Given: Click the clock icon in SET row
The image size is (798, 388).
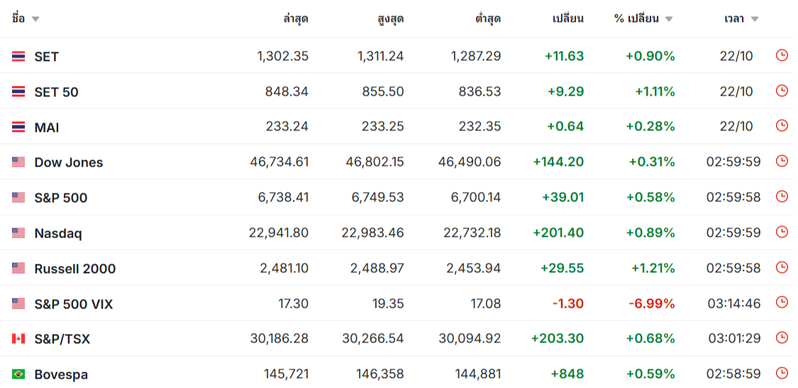Looking at the screenshot, I should click(781, 55).
